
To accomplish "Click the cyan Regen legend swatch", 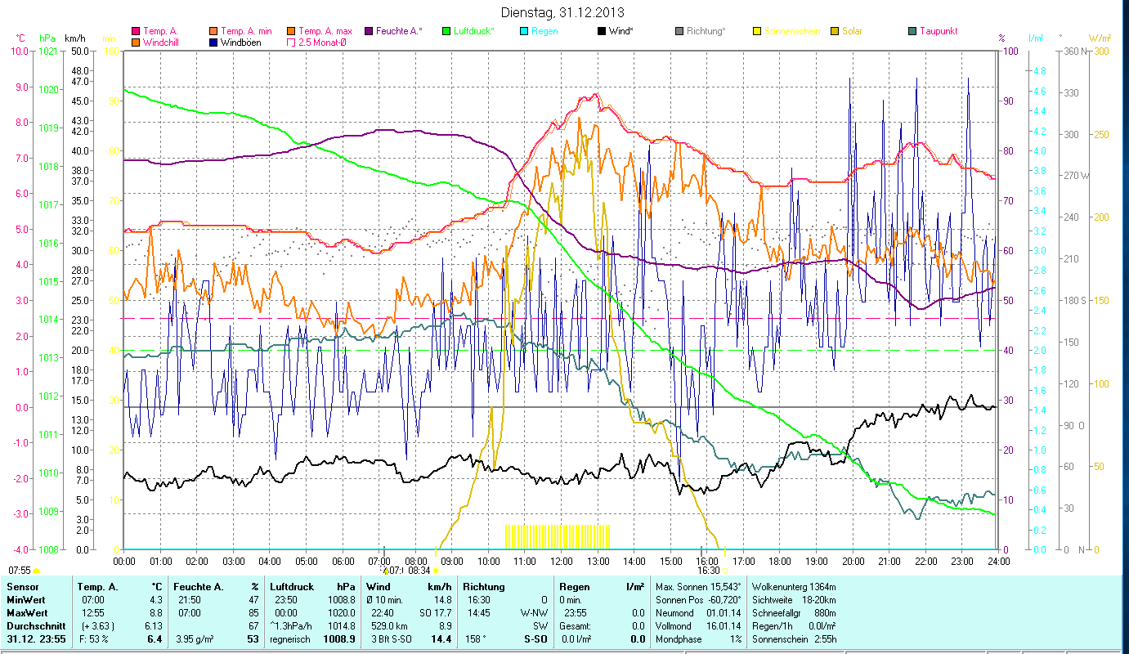I will (x=523, y=31).
